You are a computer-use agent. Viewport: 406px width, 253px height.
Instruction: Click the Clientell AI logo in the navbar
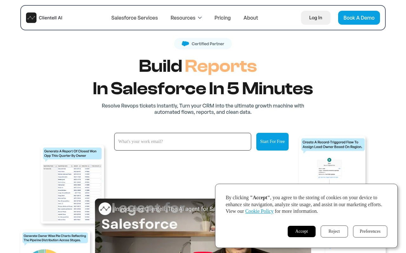[44, 18]
